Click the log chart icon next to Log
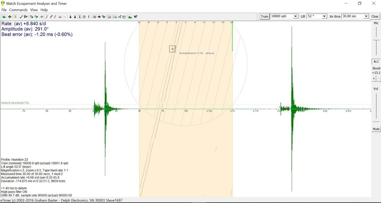 (120, 17)
